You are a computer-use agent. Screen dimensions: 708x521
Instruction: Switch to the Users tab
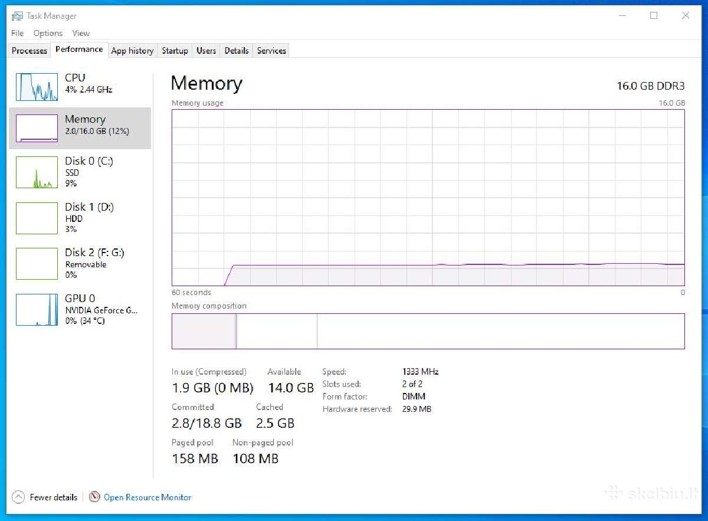click(x=206, y=51)
